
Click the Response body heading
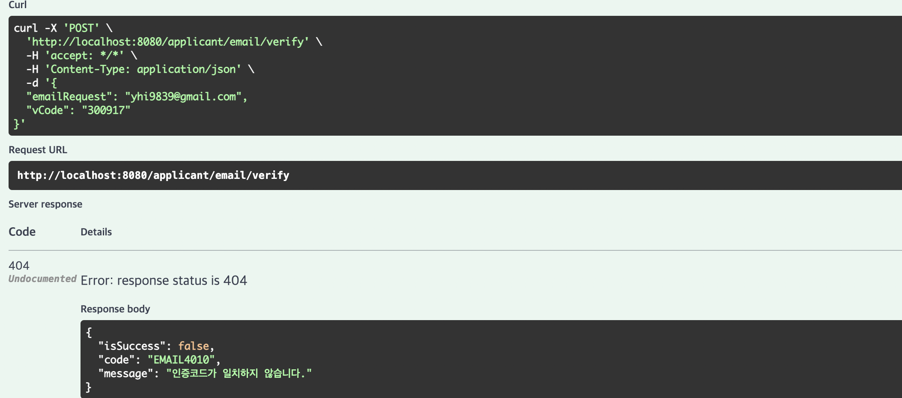[115, 309]
